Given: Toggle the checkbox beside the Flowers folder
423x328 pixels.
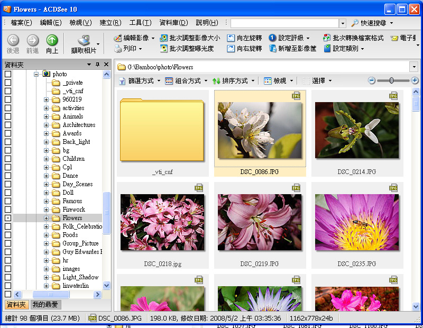Looking at the screenshot, I should tap(8, 218).
